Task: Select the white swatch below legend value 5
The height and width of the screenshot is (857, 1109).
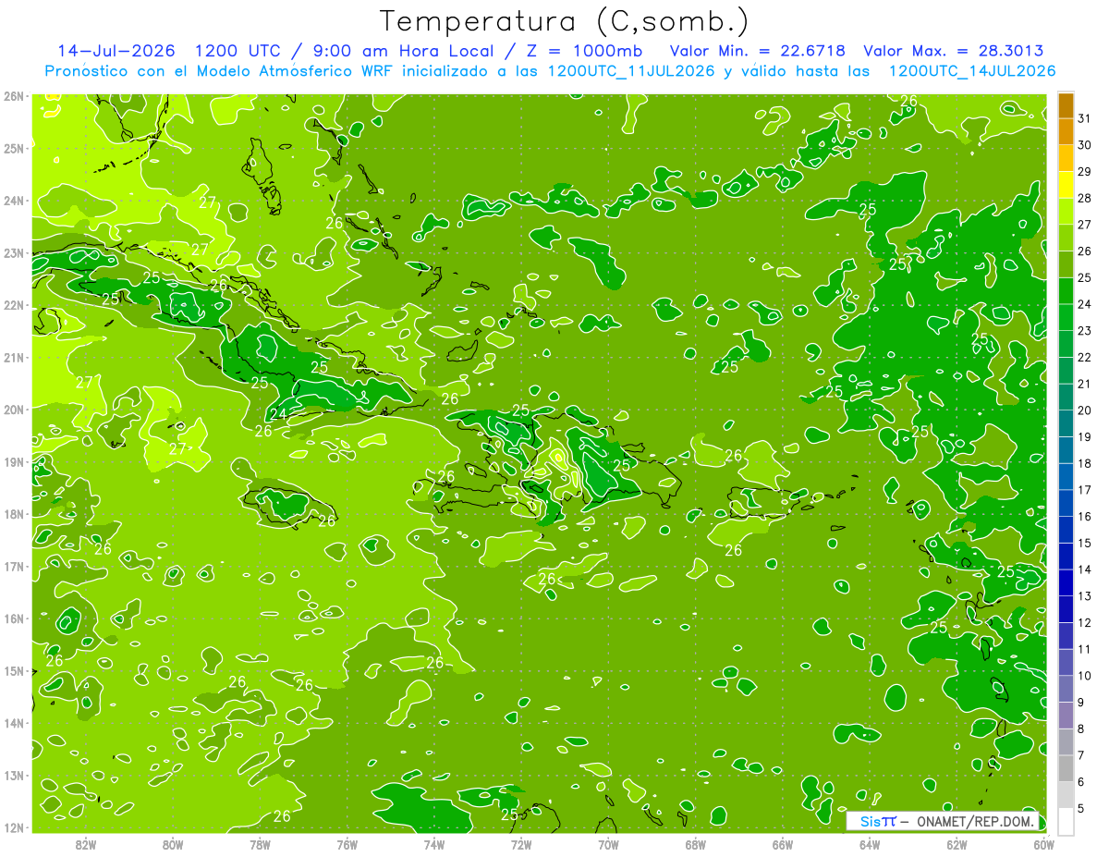Action: coord(1066,821)
